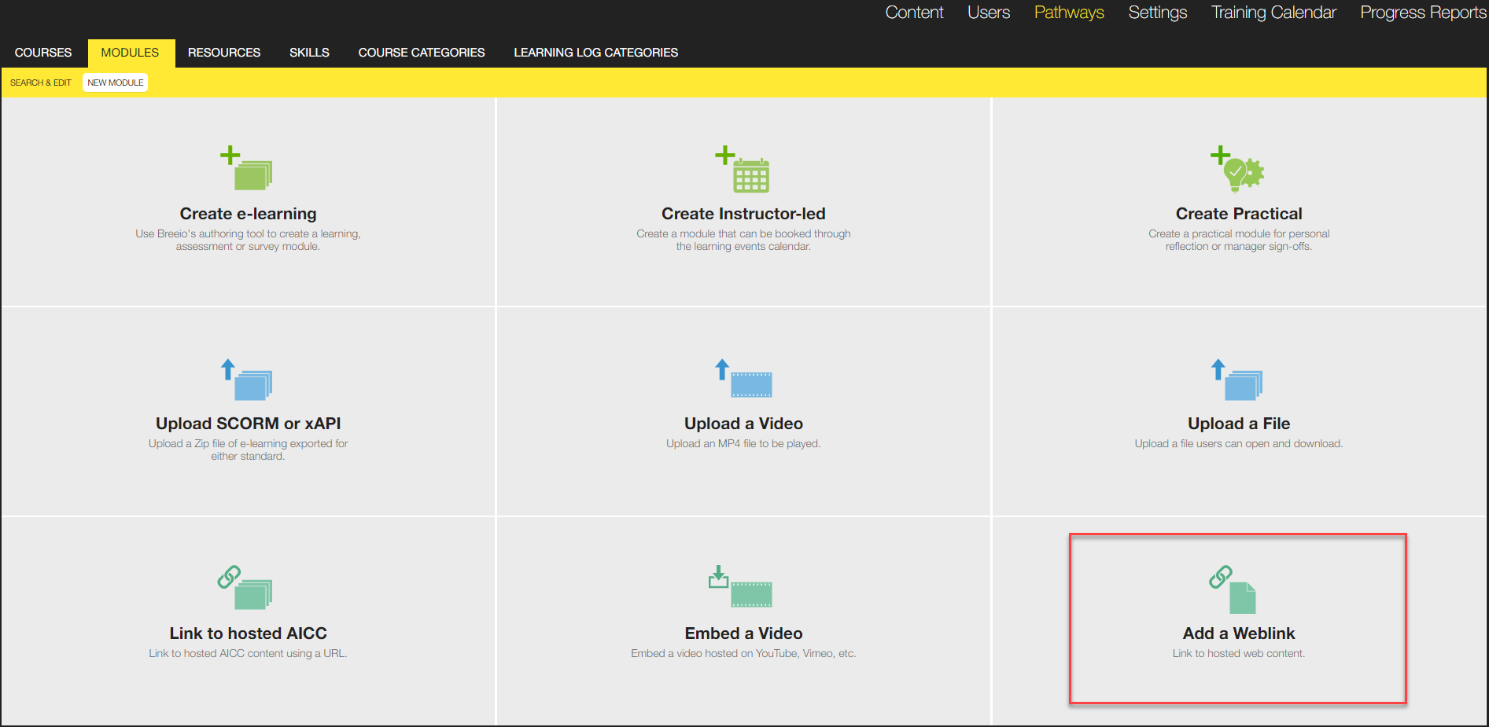Screen dimensions: 1489x727
Task: Click 'booked through the learning events calendar' text
Action: point(743,240)
